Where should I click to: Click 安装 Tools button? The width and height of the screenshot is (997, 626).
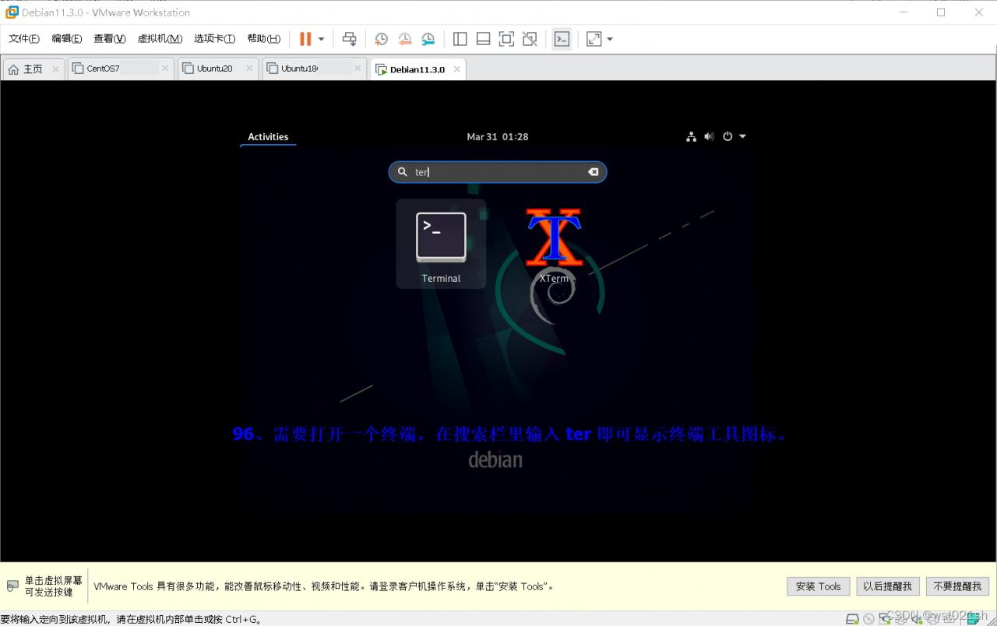818,586
